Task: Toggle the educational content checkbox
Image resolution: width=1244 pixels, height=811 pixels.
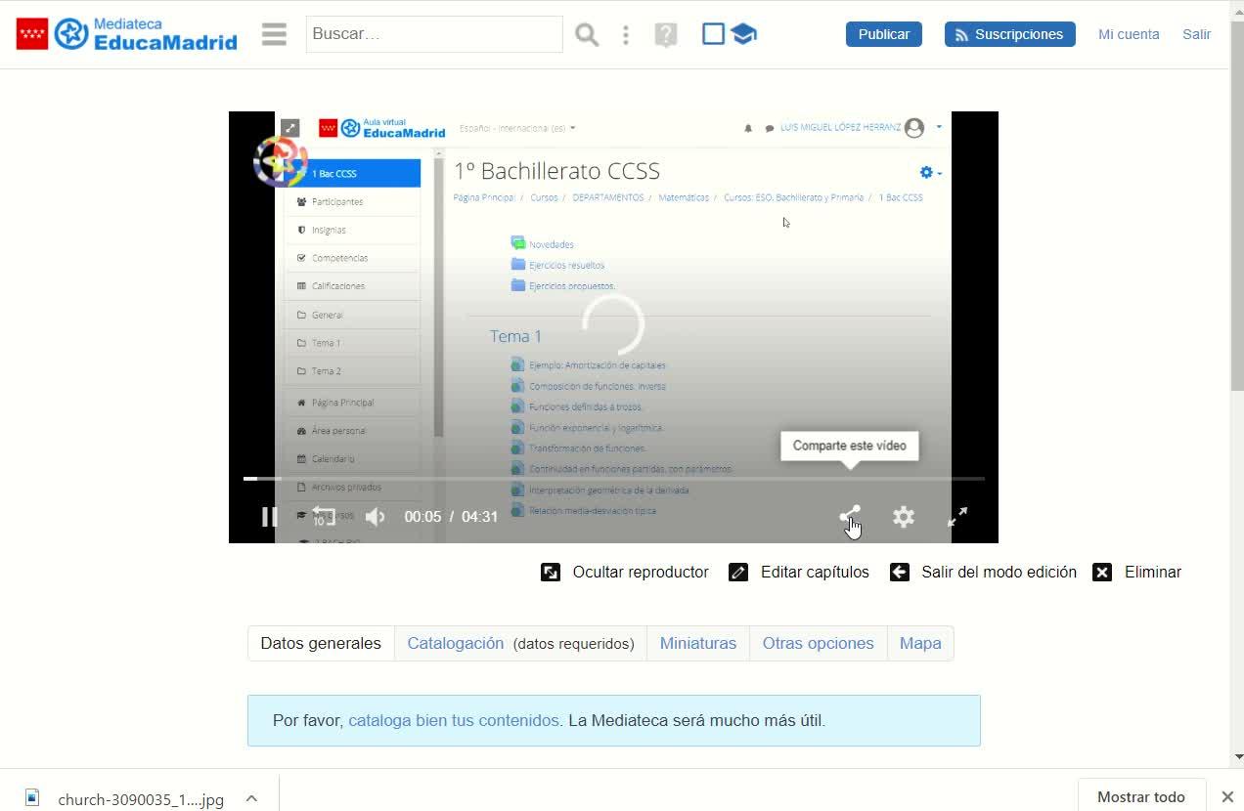Action: 714,34
